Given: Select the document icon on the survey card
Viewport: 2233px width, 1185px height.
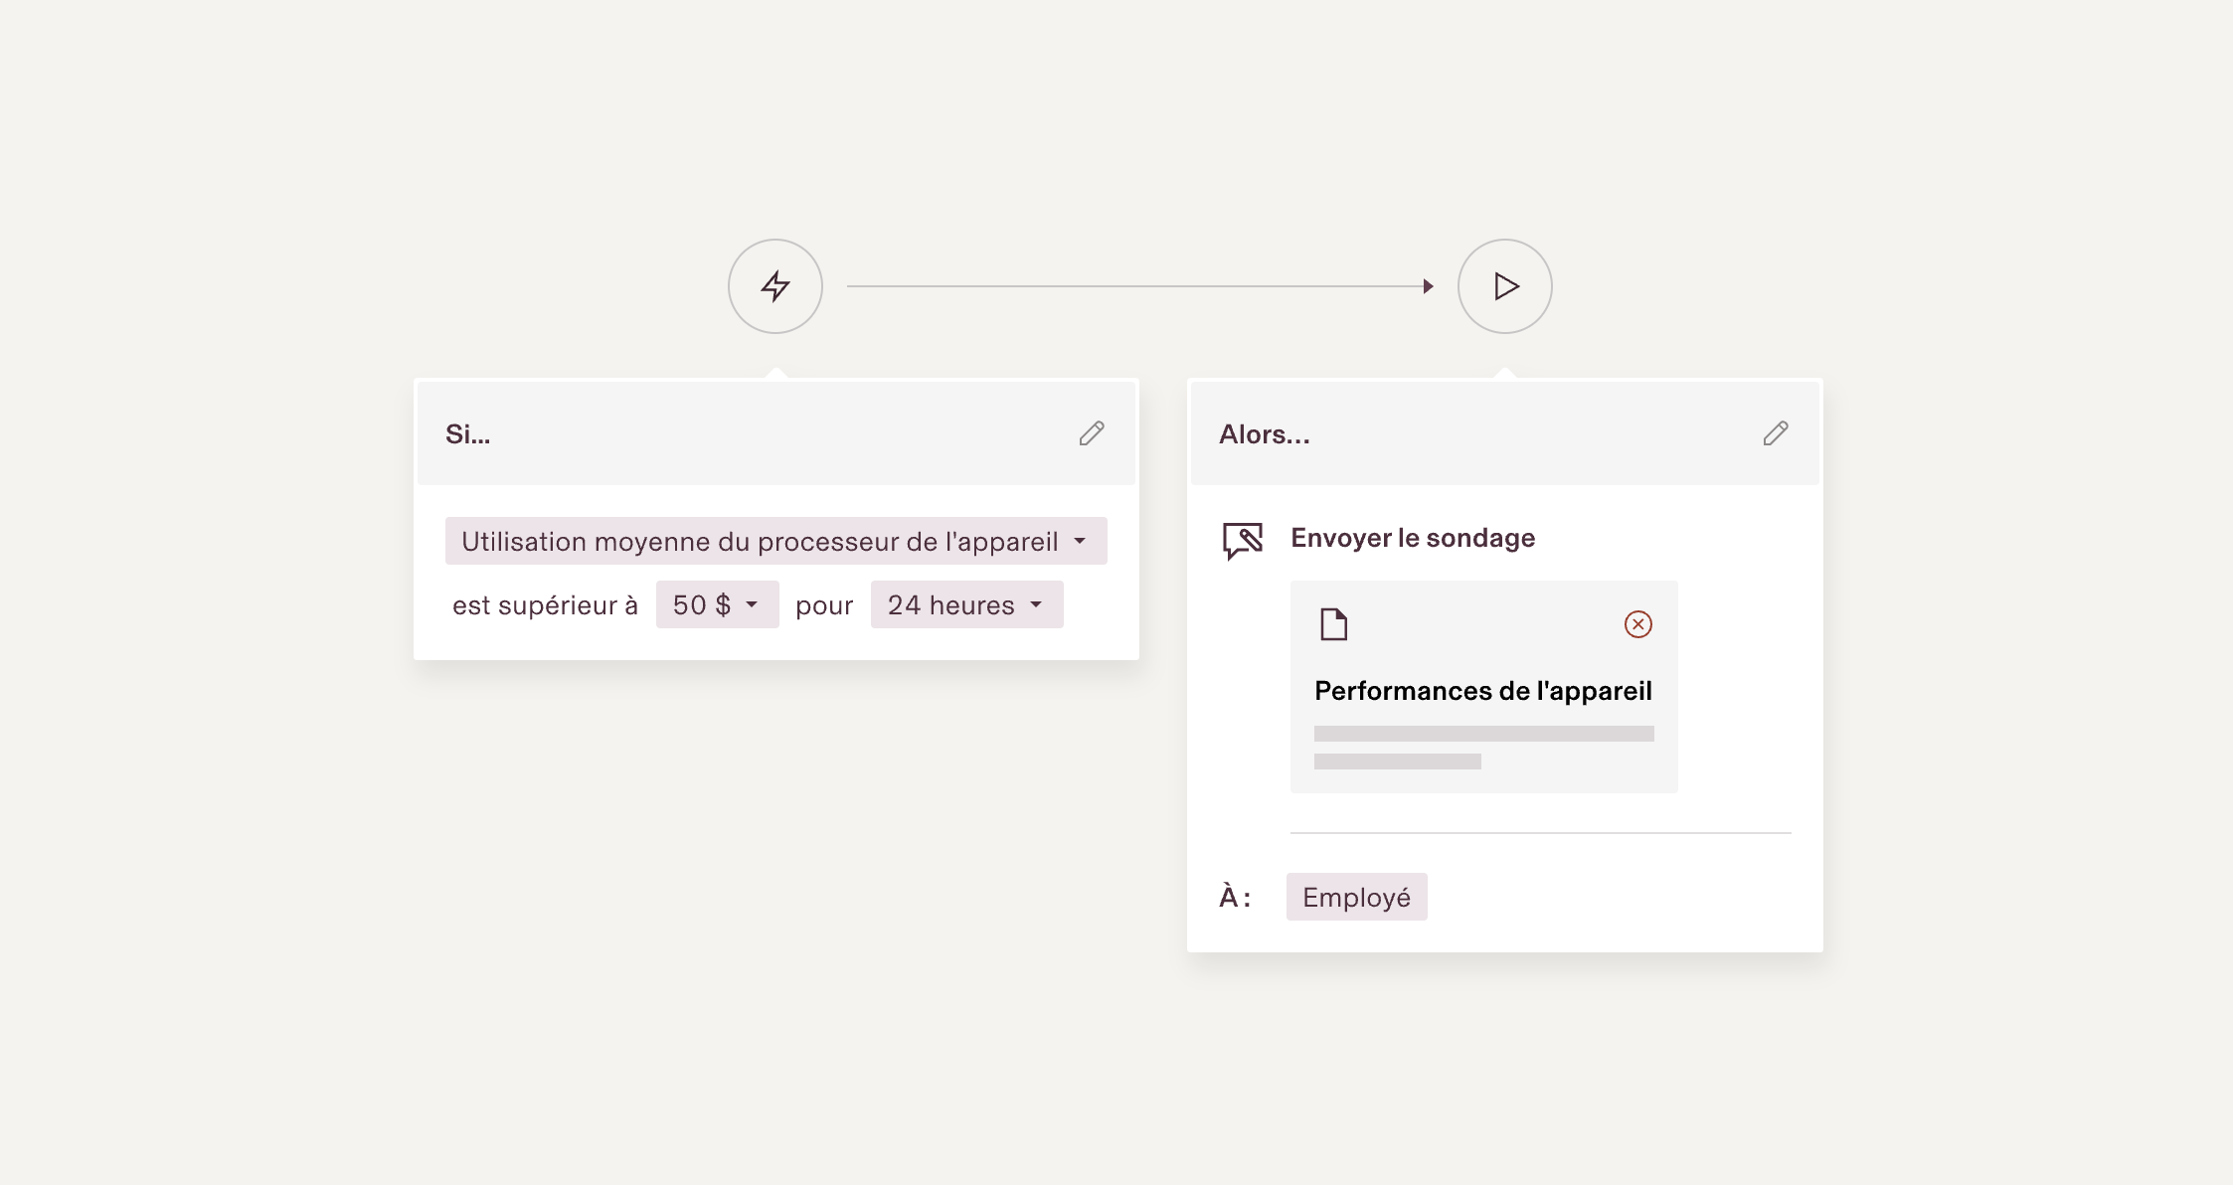Looking at the screenshot, I should click(x=1335, y=624).
